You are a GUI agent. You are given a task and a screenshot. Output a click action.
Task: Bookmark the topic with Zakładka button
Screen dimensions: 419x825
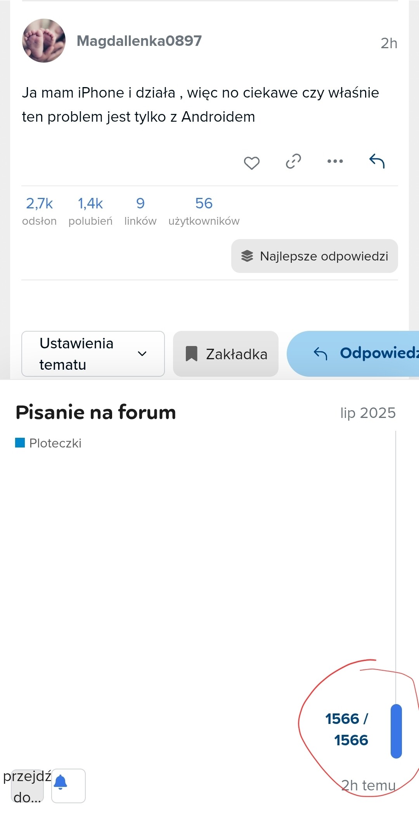tap(226, 354)
